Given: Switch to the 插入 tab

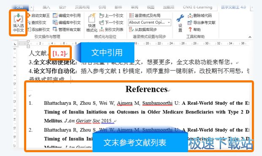Looking at the screenshot, I should pos(46,7).
